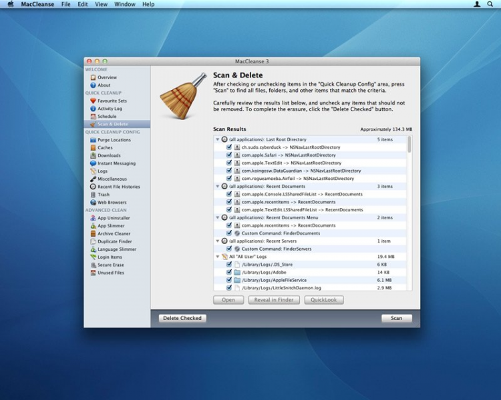The width and height of the screenshot is (501, 400).
Task: Select the Miscellaneous icon
Action: [x=93, y=179]
